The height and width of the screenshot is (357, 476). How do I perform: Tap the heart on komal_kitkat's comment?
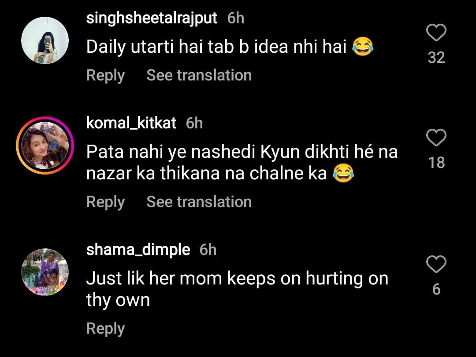tap(436, 138)
